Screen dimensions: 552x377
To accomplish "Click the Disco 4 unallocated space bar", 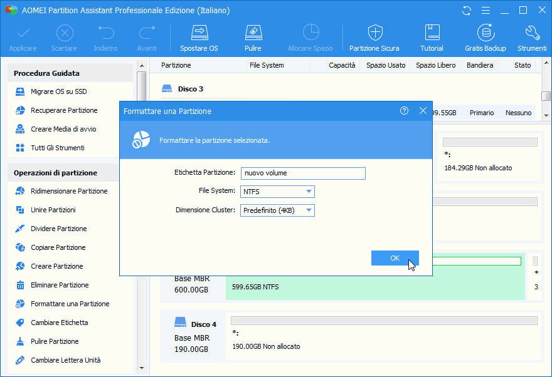I will click(x=384, y=321).
